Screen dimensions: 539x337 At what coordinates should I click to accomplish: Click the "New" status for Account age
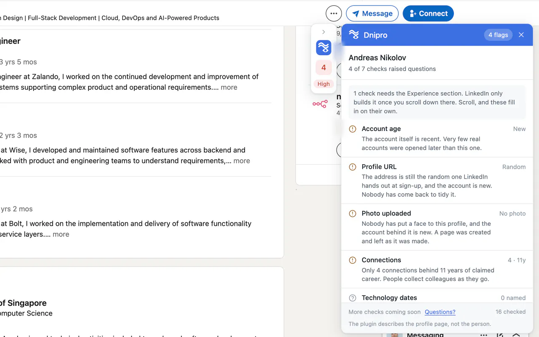[x=519, y=129]
